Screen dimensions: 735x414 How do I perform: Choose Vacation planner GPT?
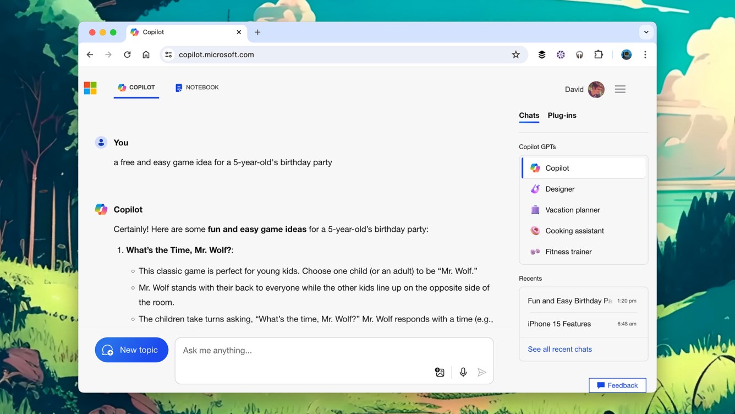pos(572,210)
